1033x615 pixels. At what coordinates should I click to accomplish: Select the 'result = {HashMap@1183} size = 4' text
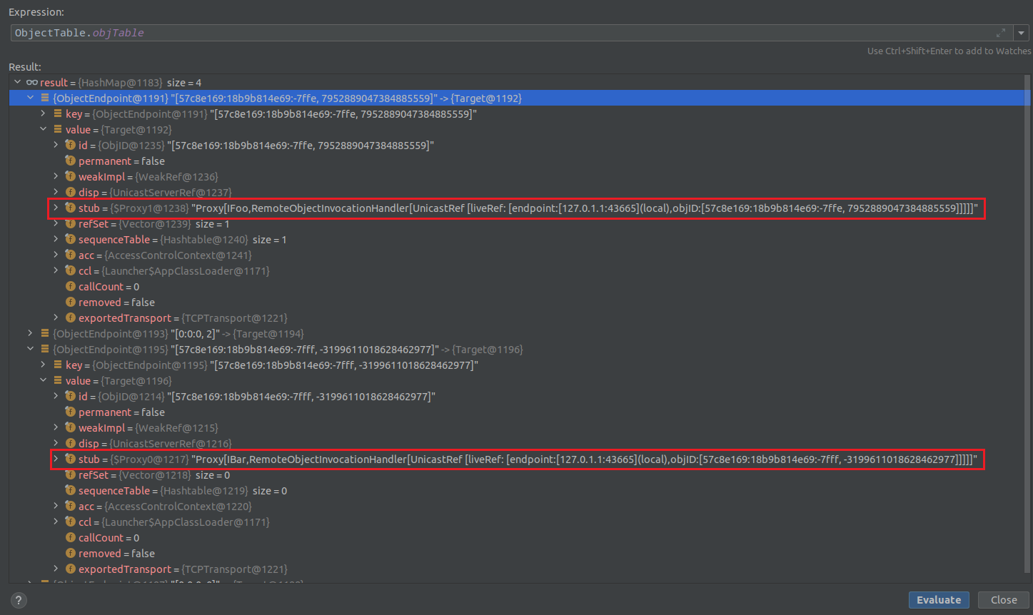[x=121, y=83]
